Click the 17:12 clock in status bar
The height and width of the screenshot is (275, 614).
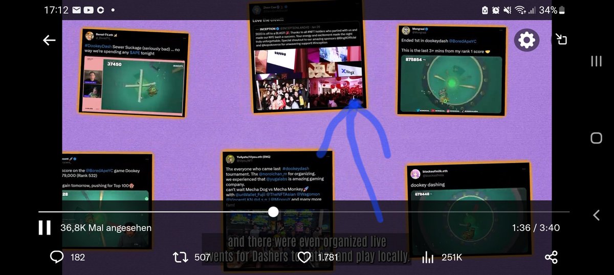[56, 10]
